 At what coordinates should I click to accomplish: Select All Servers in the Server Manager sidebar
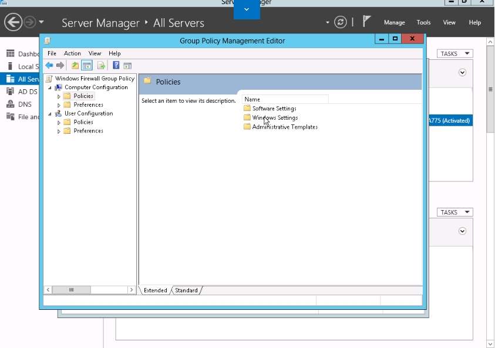19,79
